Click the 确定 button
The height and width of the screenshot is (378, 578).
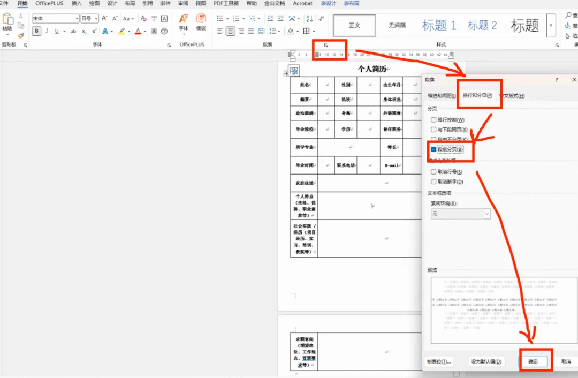[533, 362]
